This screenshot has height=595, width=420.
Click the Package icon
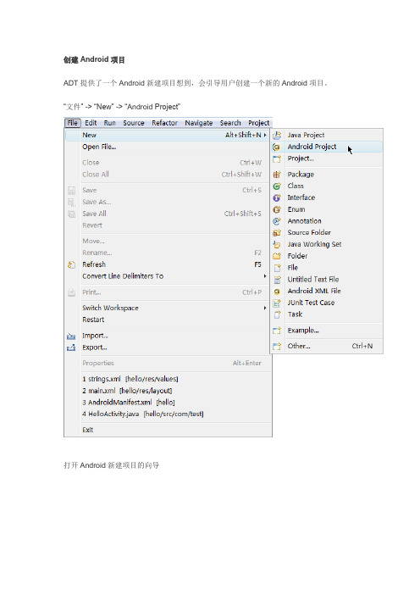277,175
